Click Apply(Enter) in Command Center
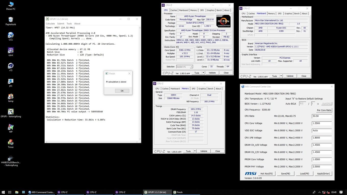This screenshot has height=195, width=347. click(x=324, y=174)
